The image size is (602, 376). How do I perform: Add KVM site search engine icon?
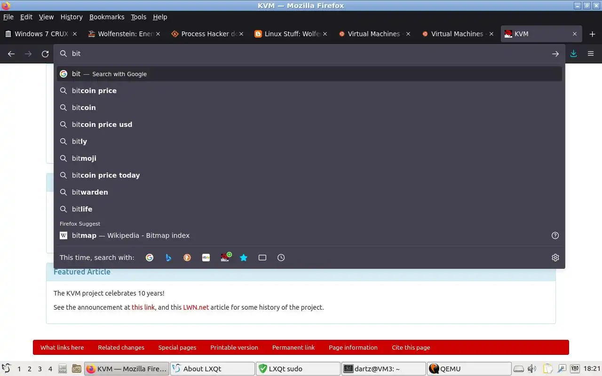click(225, 257)
